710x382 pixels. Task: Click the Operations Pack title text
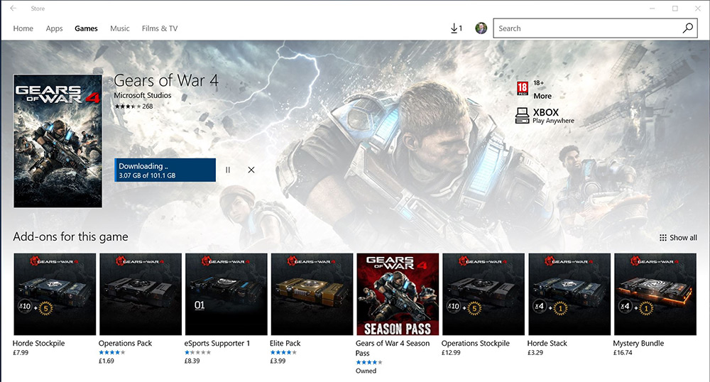coord(125,343)
